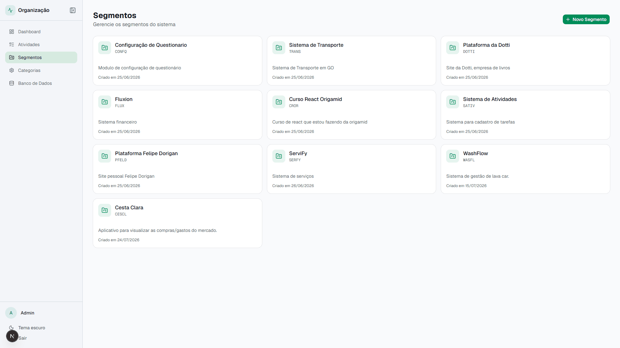Open the Configuração de Questionario segment title
Viewport: 620px width, 348px height.
(x=151, y=45)
